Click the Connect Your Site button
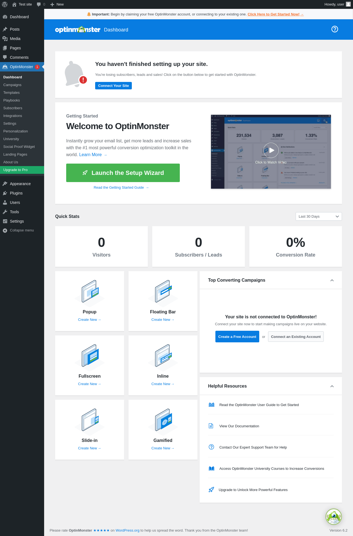 pyautogui.click(x=113, y=86)
